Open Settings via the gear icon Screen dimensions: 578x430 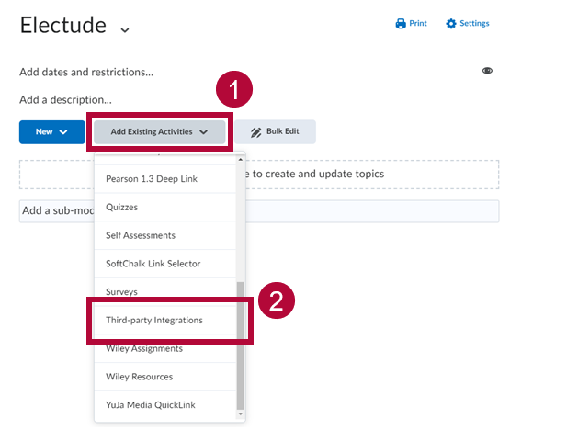[x=450, y=24]
